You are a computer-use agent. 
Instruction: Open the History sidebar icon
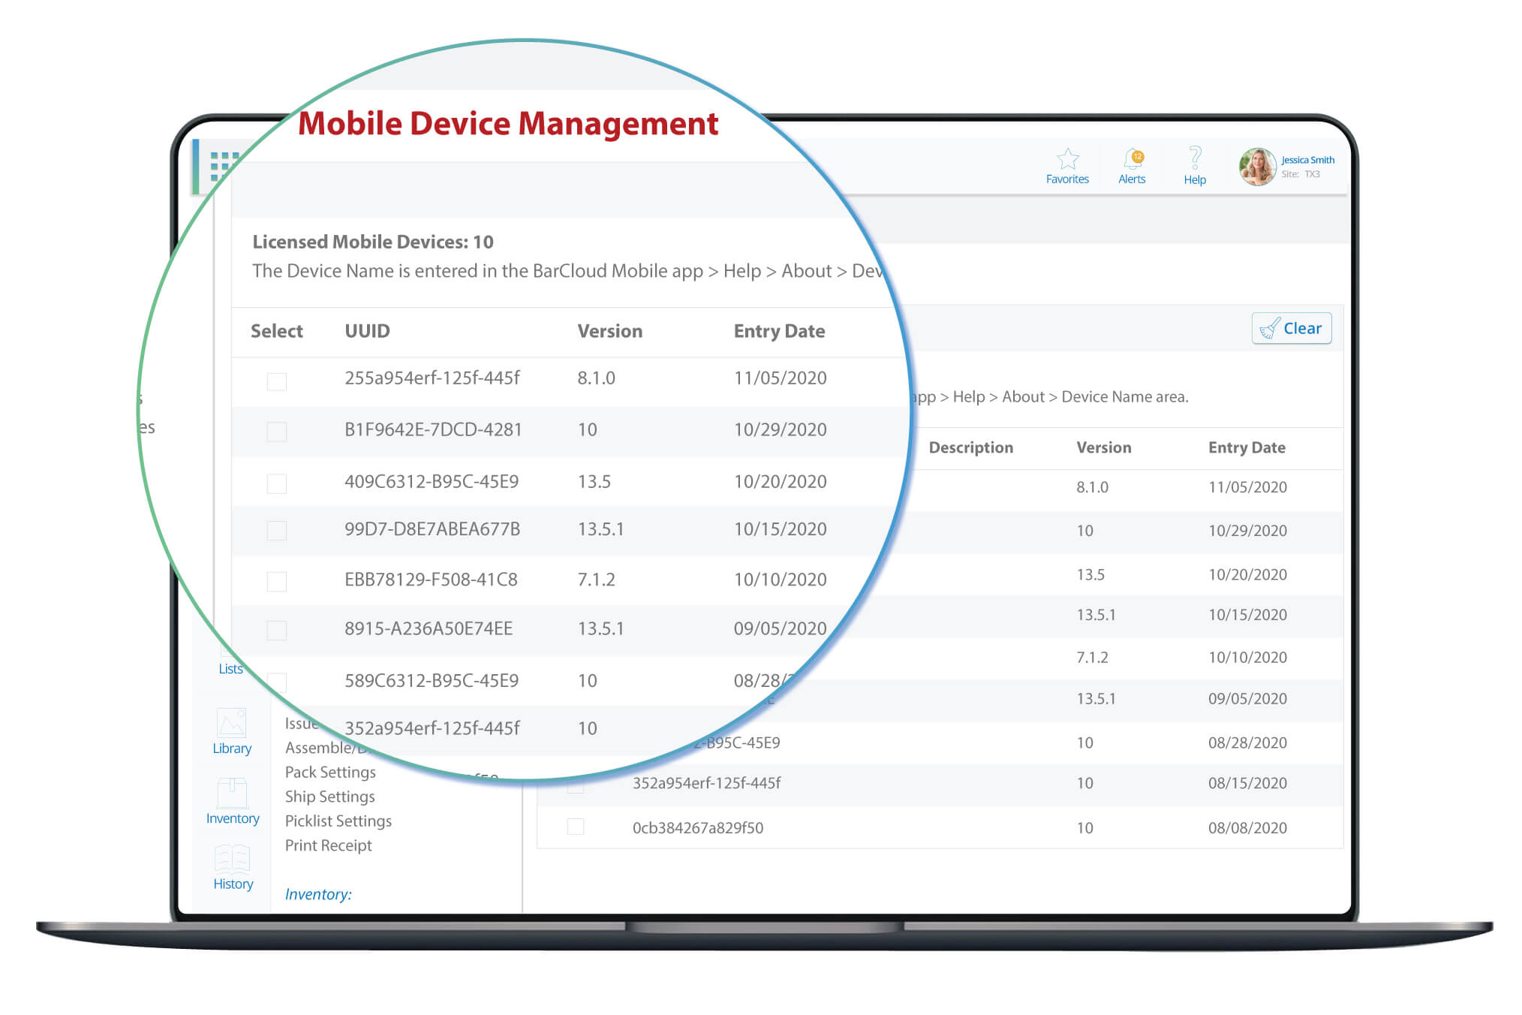(x=232, y=858)
